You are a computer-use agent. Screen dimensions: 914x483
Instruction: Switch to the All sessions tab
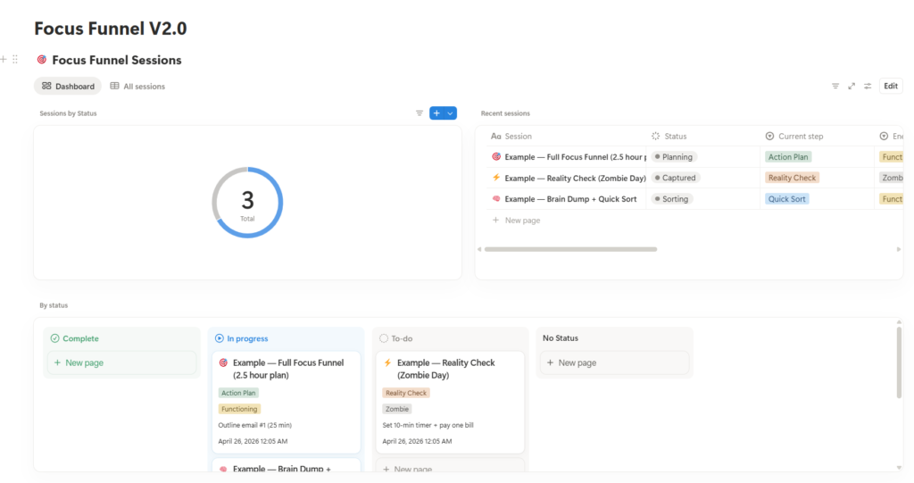(137, 87)
